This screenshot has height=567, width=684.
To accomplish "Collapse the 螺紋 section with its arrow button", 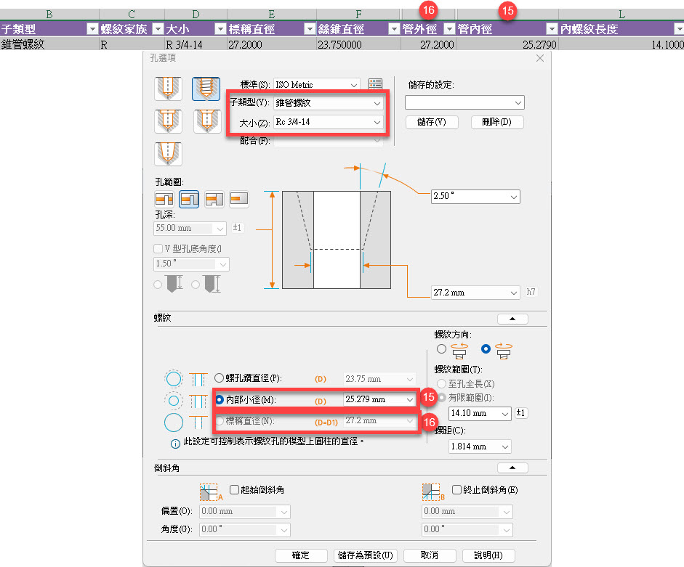I will tap(512, 319).
